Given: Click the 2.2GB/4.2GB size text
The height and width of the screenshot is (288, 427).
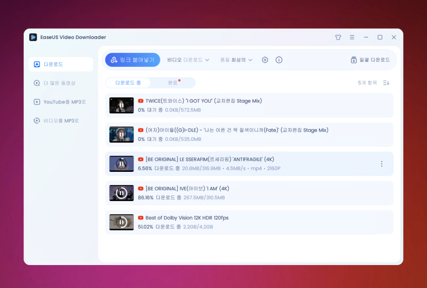Looking at the screenshot, I should (x=198, y=227).
